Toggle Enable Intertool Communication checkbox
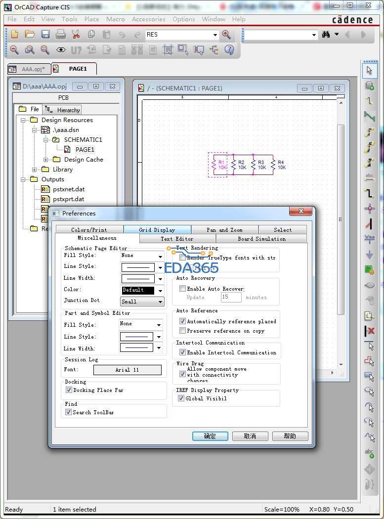Screen dimensions: 384x519 182,352
